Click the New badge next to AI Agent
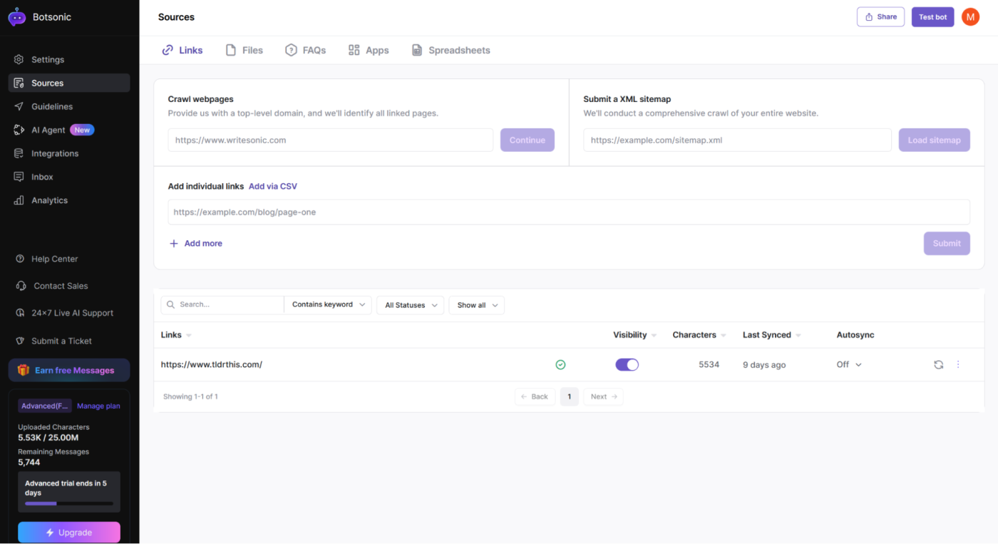Image resolution: width=998 pixels, height=544 pixels. (x=82, y=130)
